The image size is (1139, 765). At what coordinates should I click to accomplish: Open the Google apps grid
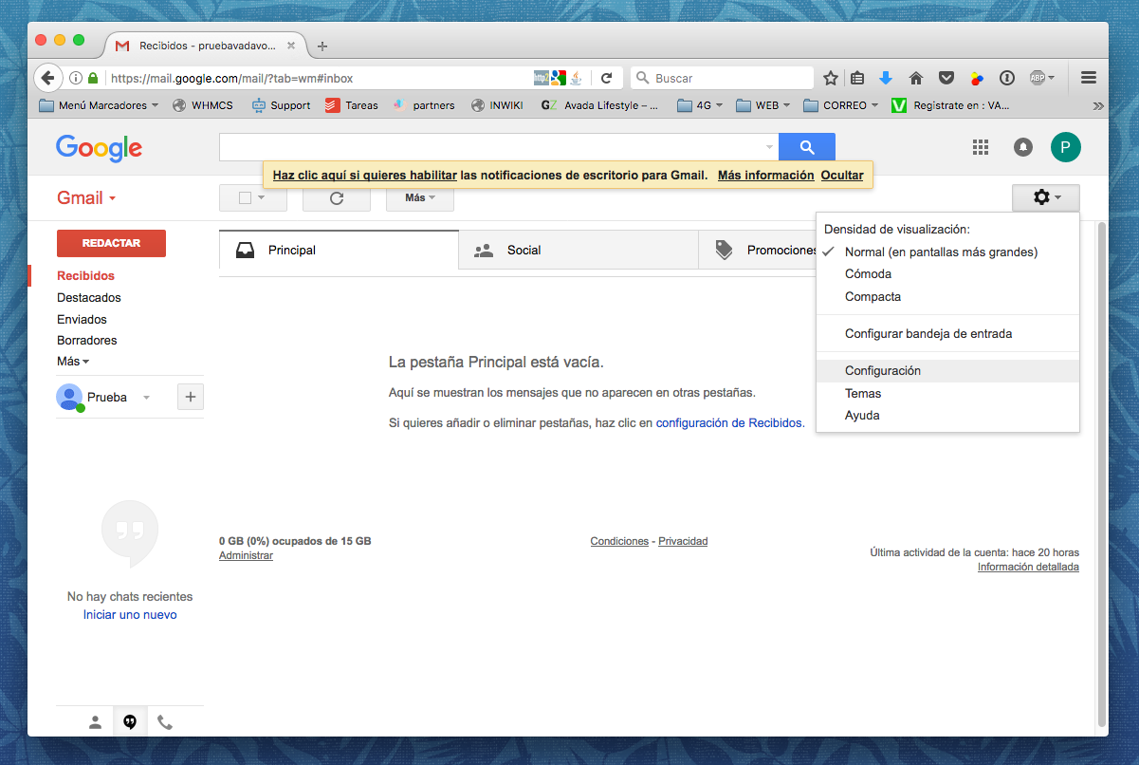pyautogui.click(x=981, y=147)
